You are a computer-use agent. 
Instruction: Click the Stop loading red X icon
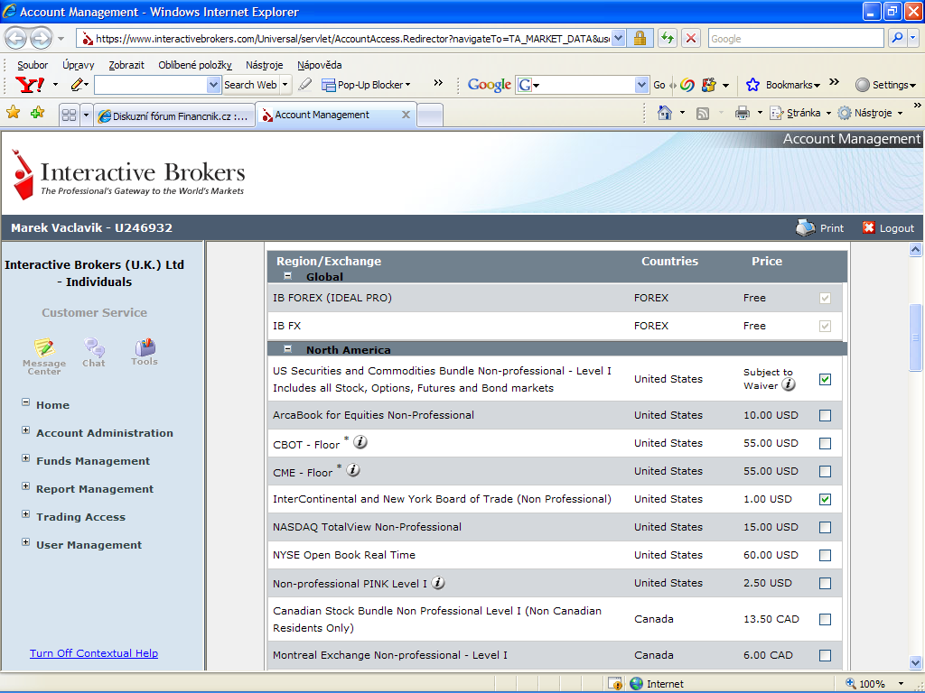point(691,38)
